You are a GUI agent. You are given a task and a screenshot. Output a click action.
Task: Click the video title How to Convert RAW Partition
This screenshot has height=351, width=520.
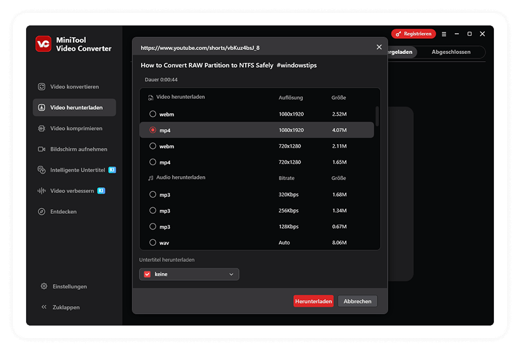pos(229,66)
